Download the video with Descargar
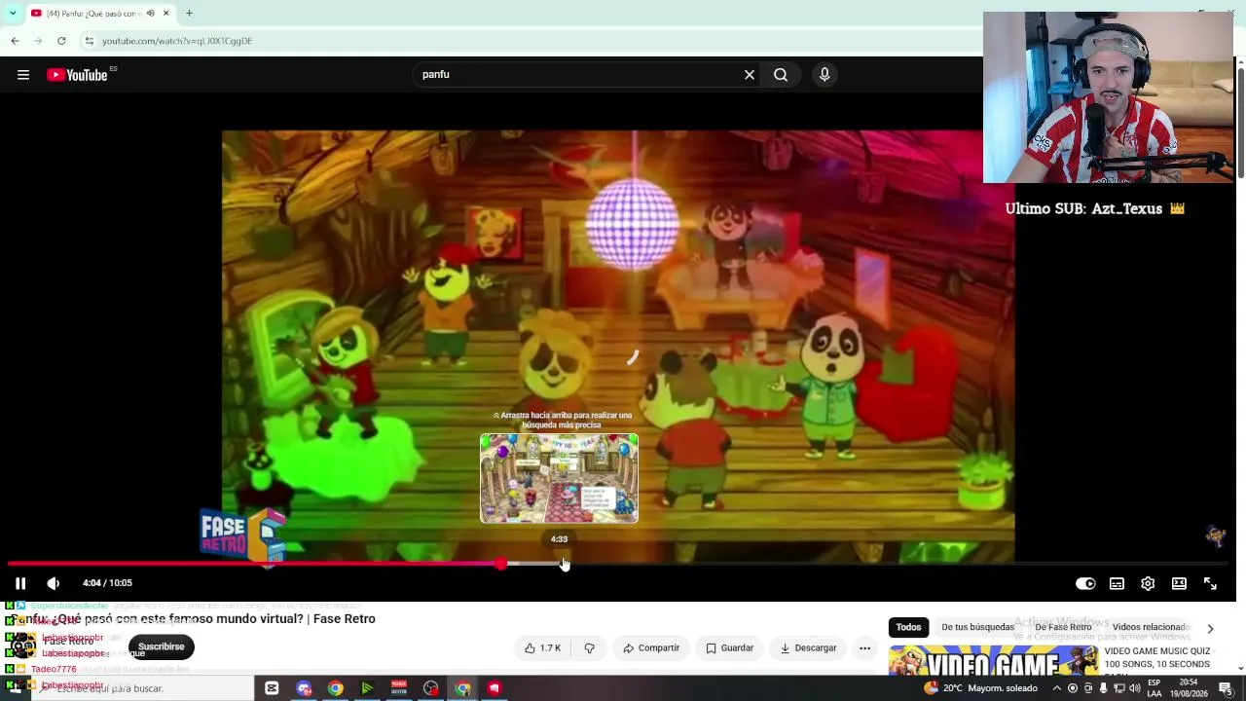The height and width of the screenshot is (701, 1246). pos(807,648)
